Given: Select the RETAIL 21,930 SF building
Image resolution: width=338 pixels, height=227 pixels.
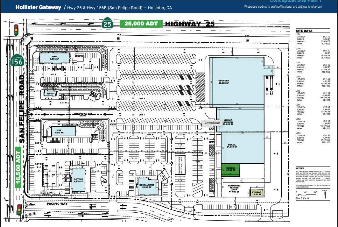Looking at the screenshot, I should click(x=243, y=148).
